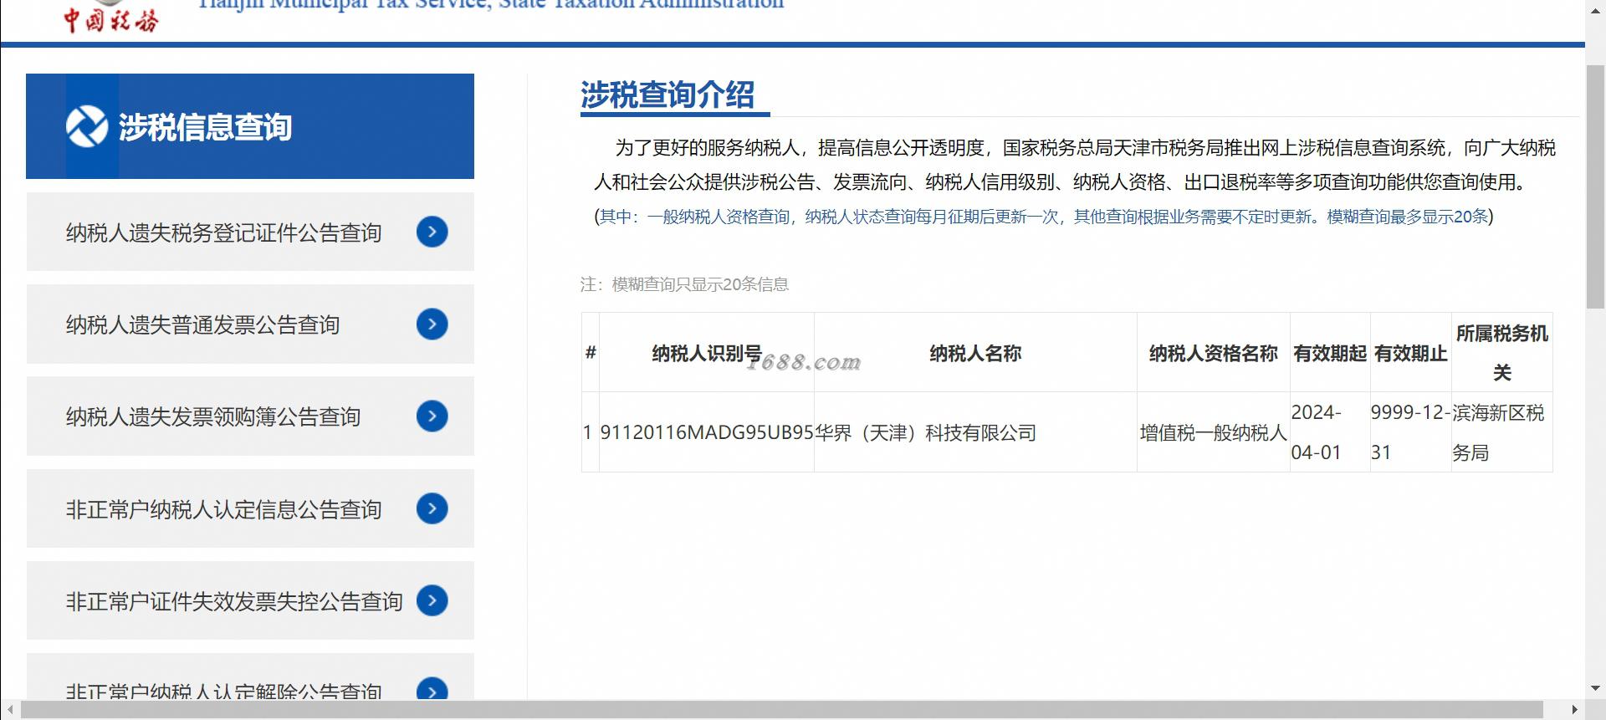Select taxpayer ID 91120116MADG95UB95 cell
This screenshot has height=720, width=1606.
click(707, 432)
